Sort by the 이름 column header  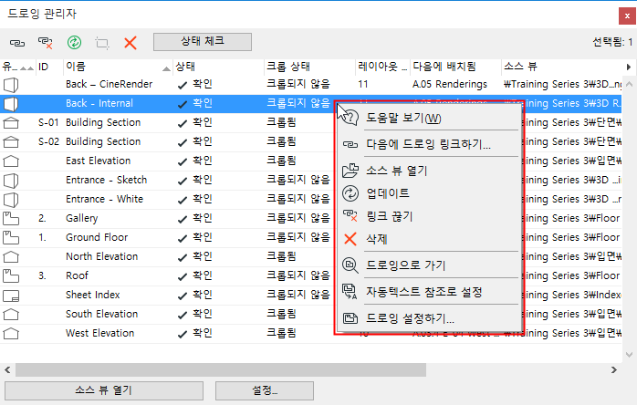tap(118, 67)
